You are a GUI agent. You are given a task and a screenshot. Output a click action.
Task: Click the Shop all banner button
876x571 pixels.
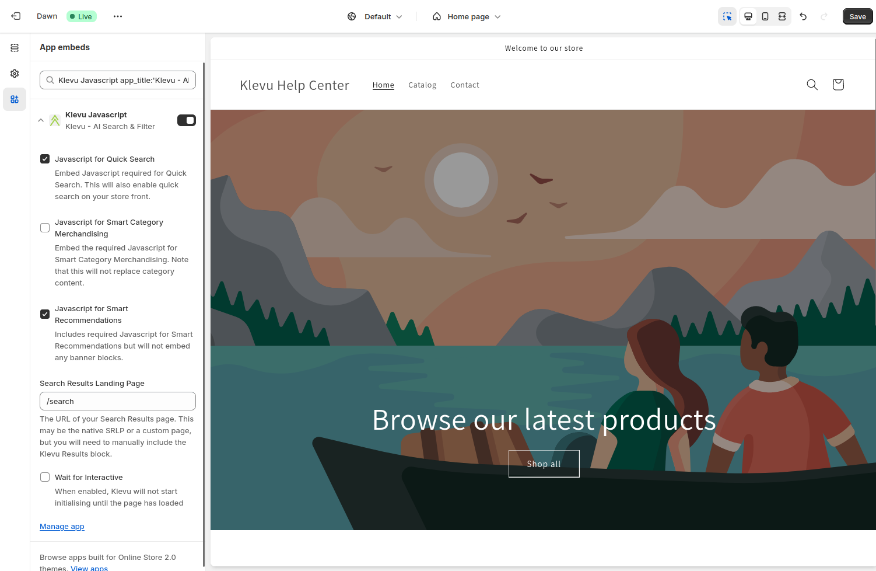(544, 464)
